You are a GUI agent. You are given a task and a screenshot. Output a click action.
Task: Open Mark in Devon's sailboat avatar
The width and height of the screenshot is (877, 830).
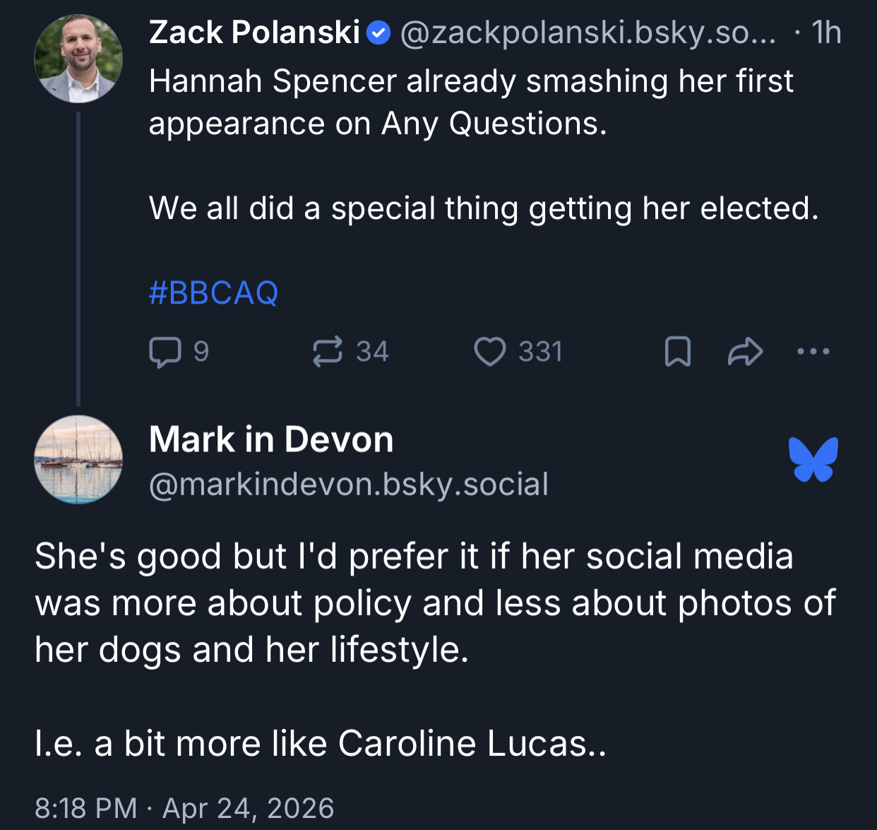pos(78,460)
